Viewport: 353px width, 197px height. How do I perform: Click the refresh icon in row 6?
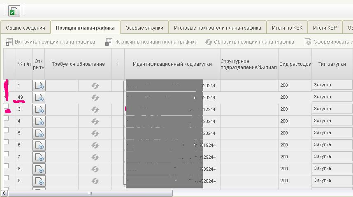point(95,145)
